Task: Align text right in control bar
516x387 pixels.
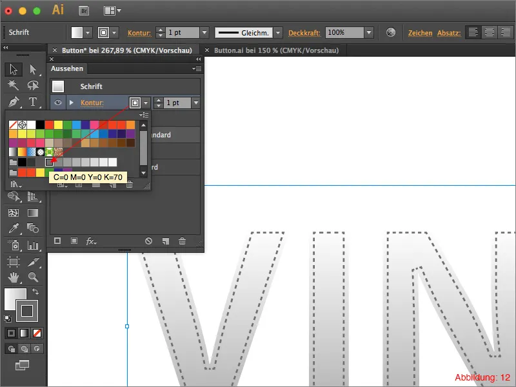Action: (506, 32)
